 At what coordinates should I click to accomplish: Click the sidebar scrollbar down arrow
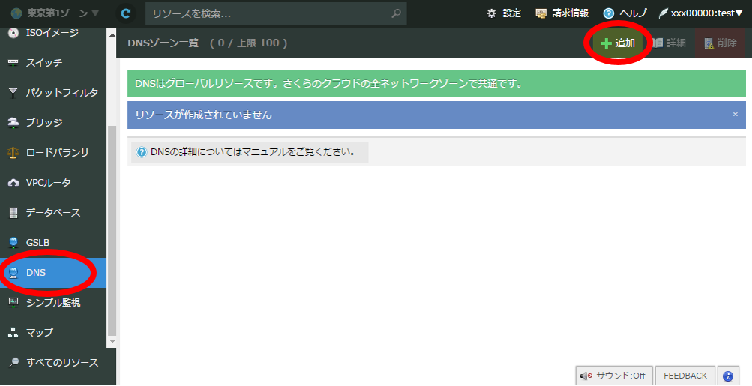click(x=112, y=341)
